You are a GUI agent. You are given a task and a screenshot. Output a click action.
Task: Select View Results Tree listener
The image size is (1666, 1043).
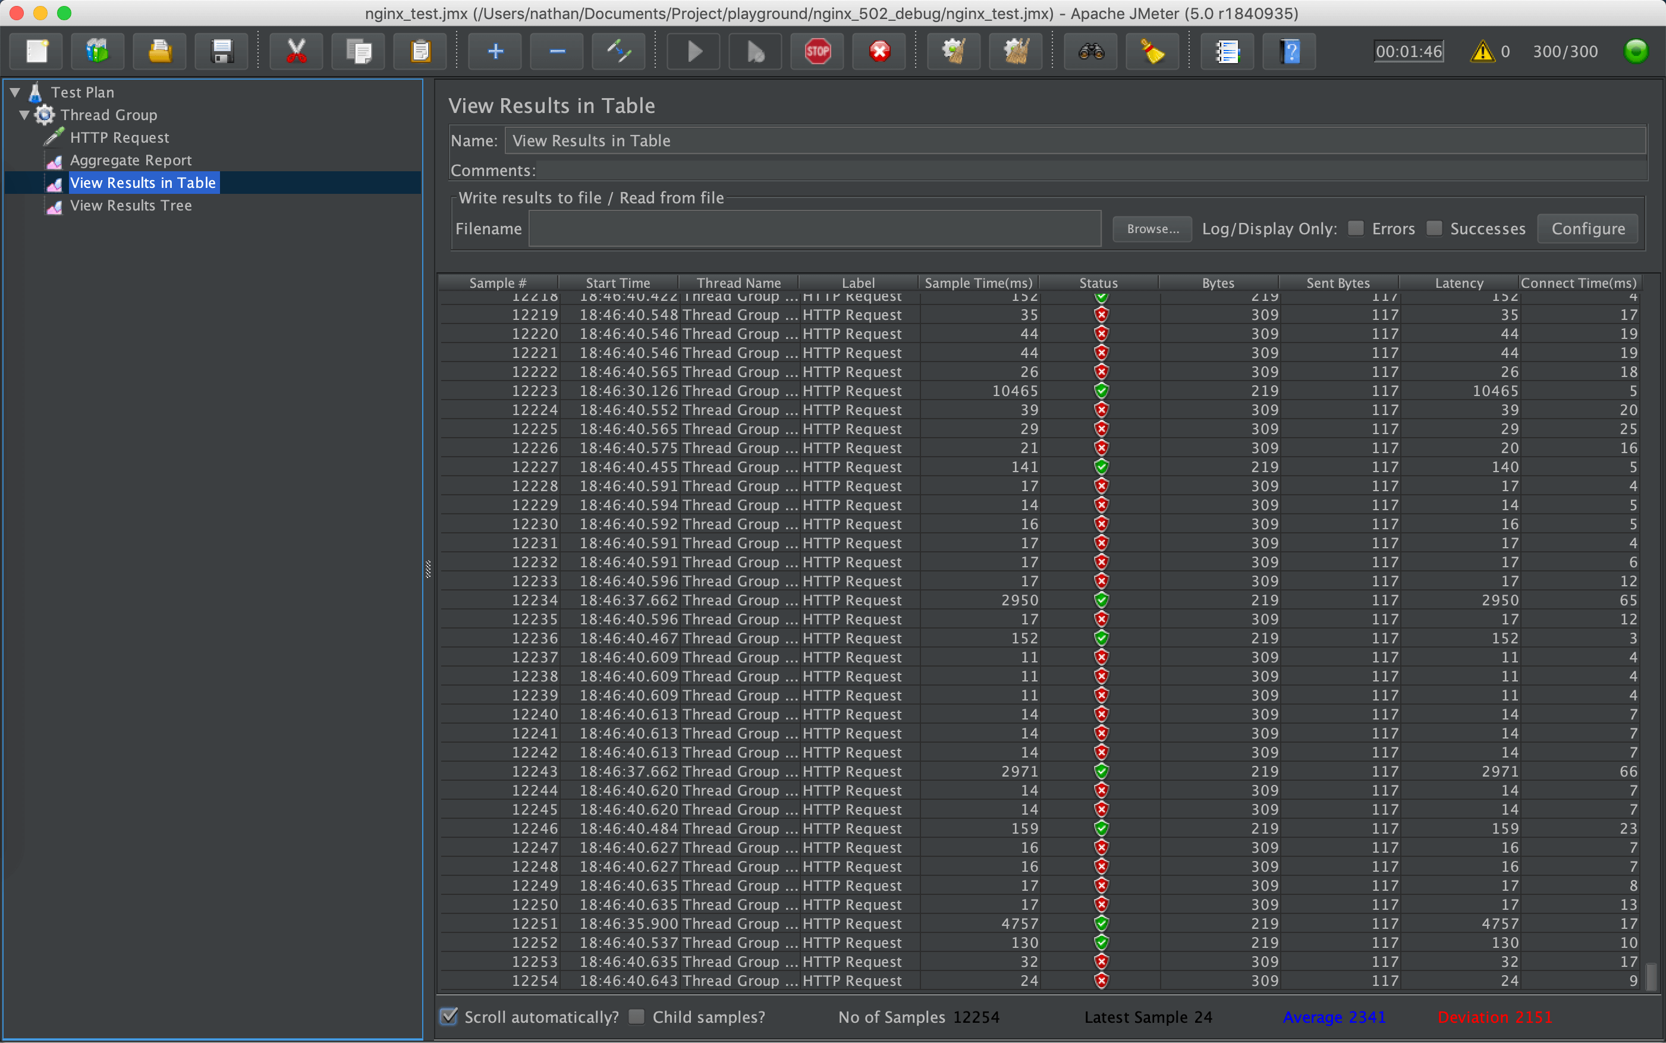click(x=130, y=206)
